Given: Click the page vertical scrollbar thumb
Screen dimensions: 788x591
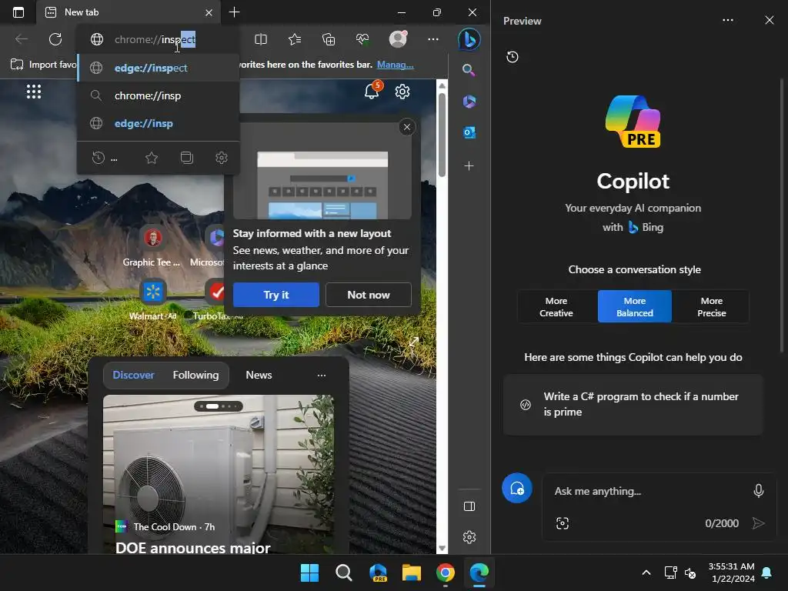Looking at the screenshot, I should (442, 135).
